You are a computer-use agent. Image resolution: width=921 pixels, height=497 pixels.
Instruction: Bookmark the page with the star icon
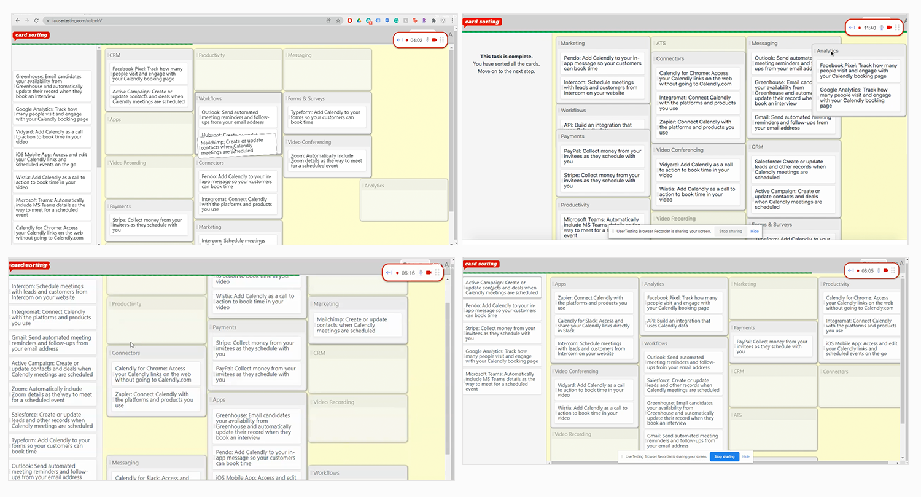pos(338,20)
